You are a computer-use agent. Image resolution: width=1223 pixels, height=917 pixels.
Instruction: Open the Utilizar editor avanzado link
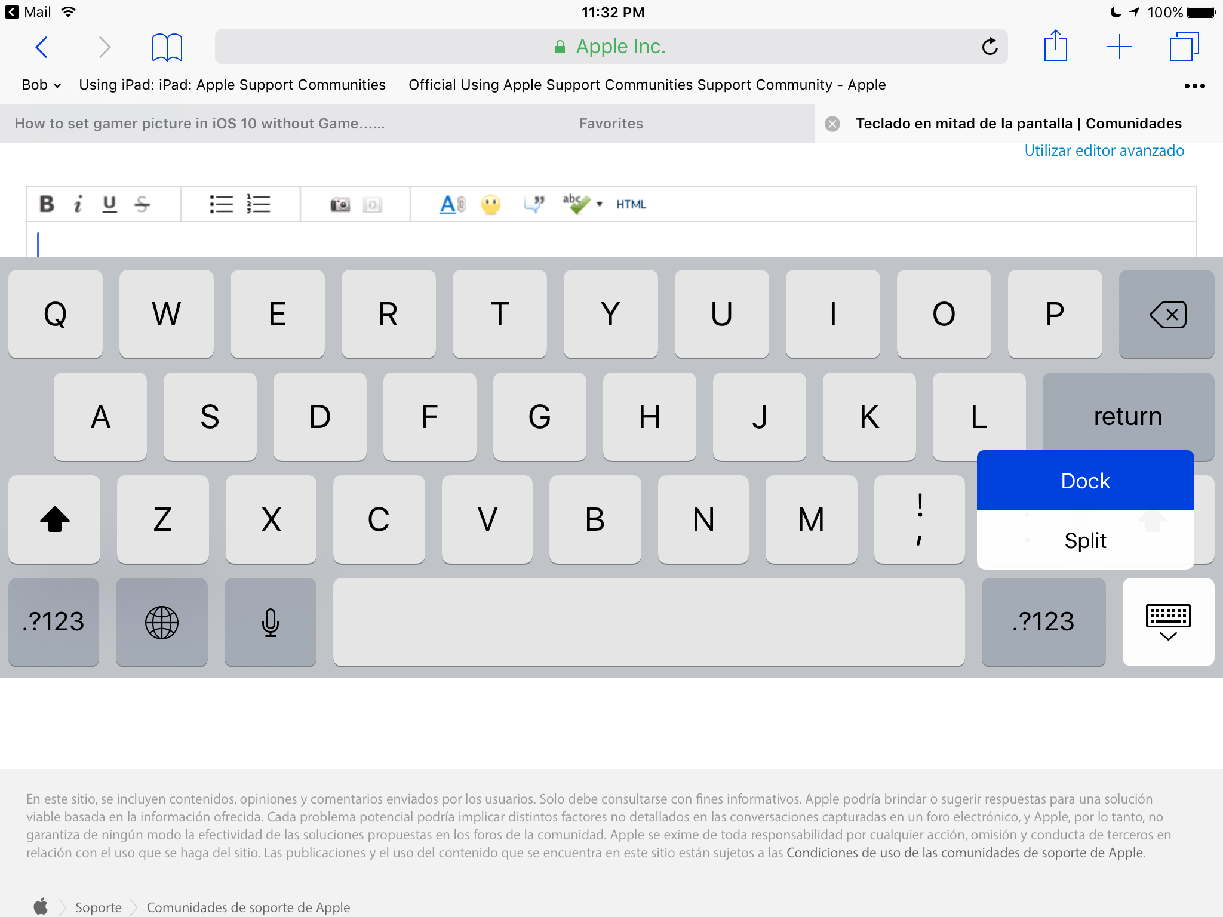pos(1104,151)
